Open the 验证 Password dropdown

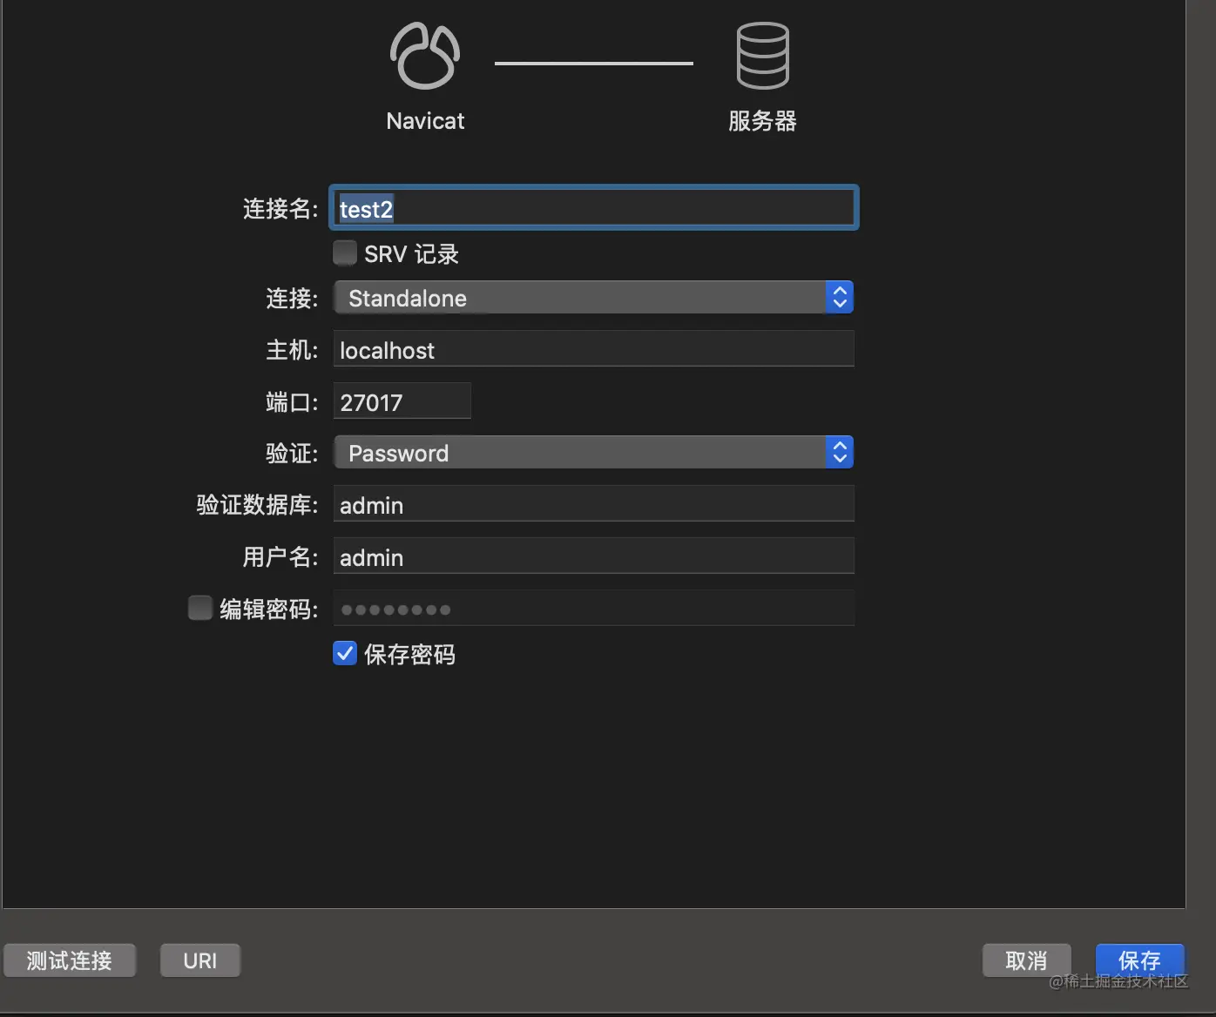pyautogui.click(x=594, y=453)
